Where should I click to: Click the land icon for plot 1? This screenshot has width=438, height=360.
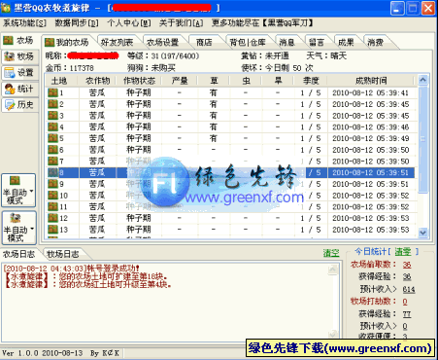[52, 92]
